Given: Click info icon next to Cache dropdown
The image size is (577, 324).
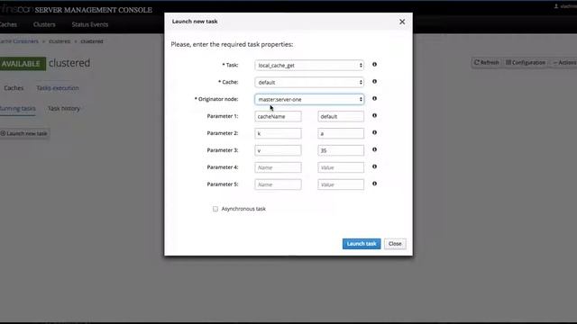Looking at the screenshot, I should [x=374, y=82].
